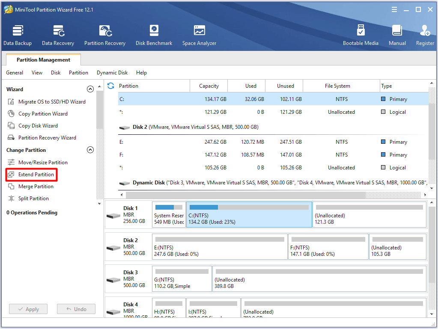The height and width of the screenshot is (329, 438).
Task: Open the Manual
Action: click(397, 36)
